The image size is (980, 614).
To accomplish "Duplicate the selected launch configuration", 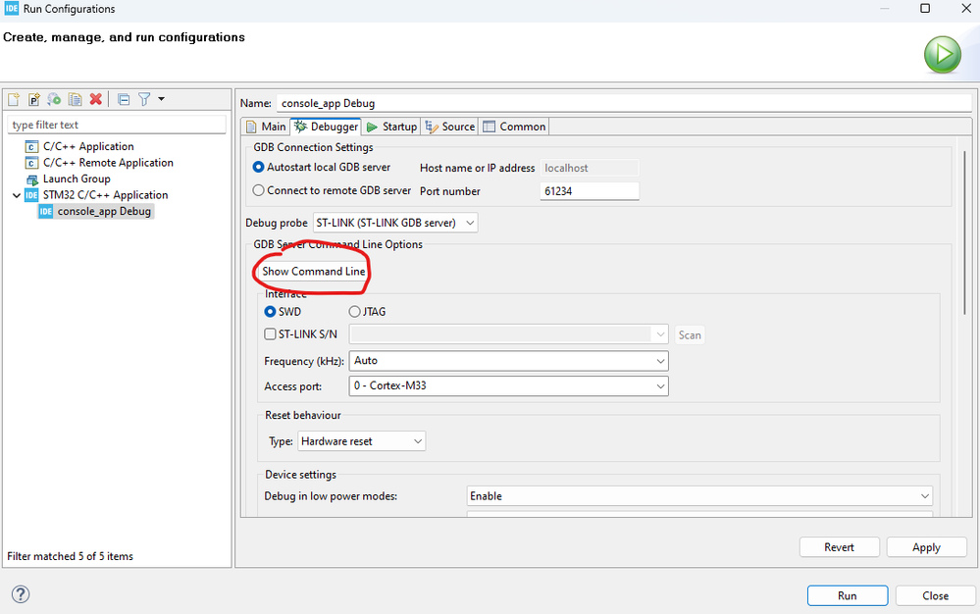I will 75,99.
